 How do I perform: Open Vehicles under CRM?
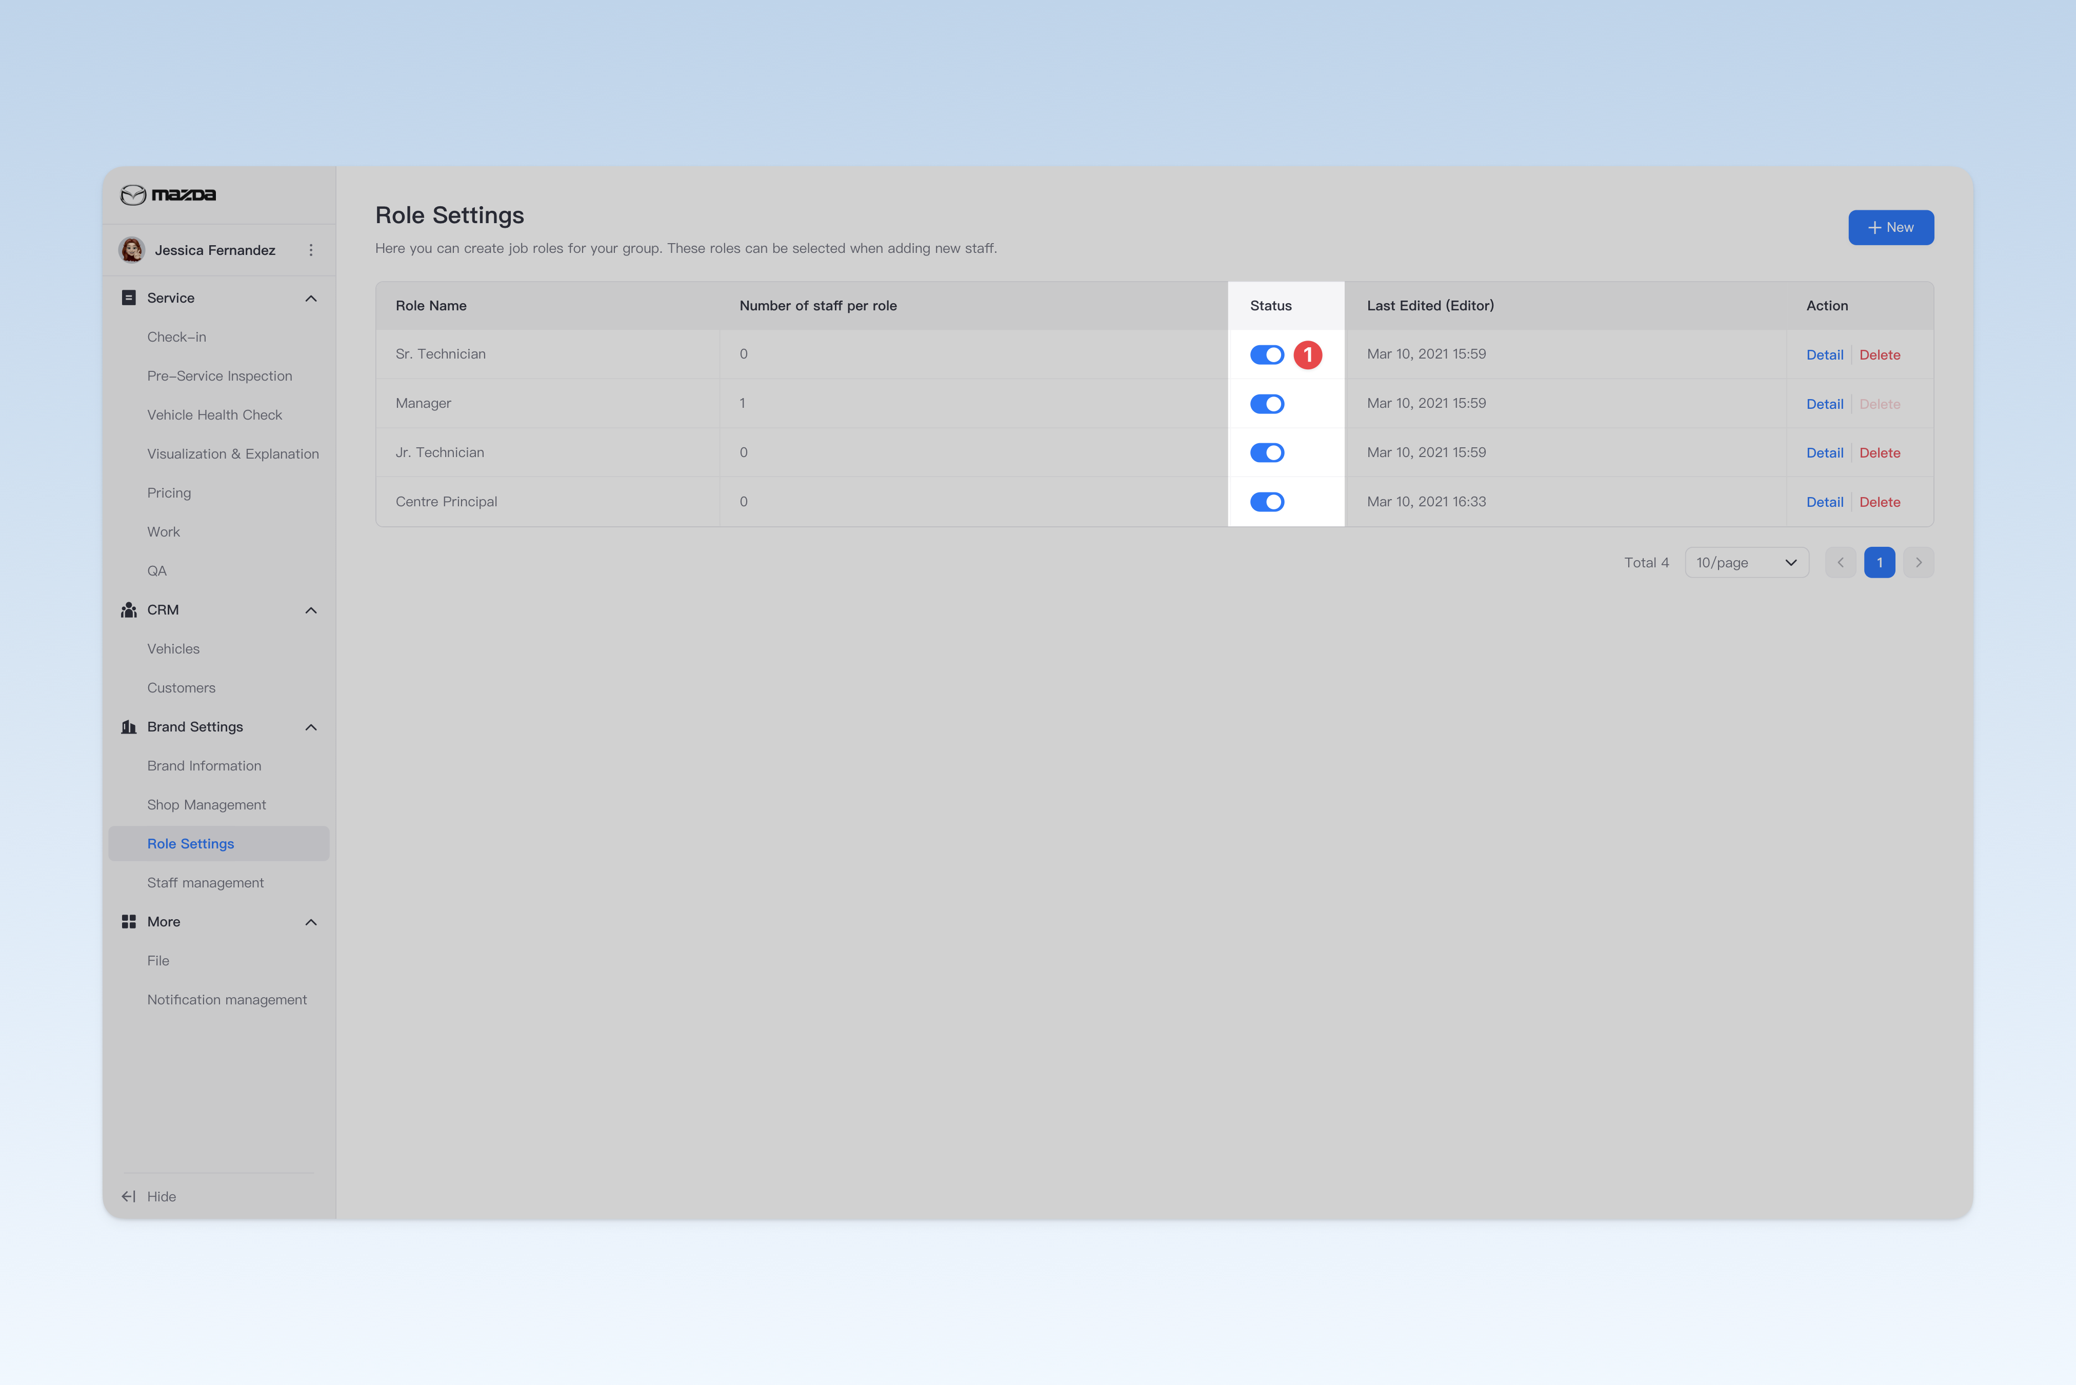coord(173,648)
